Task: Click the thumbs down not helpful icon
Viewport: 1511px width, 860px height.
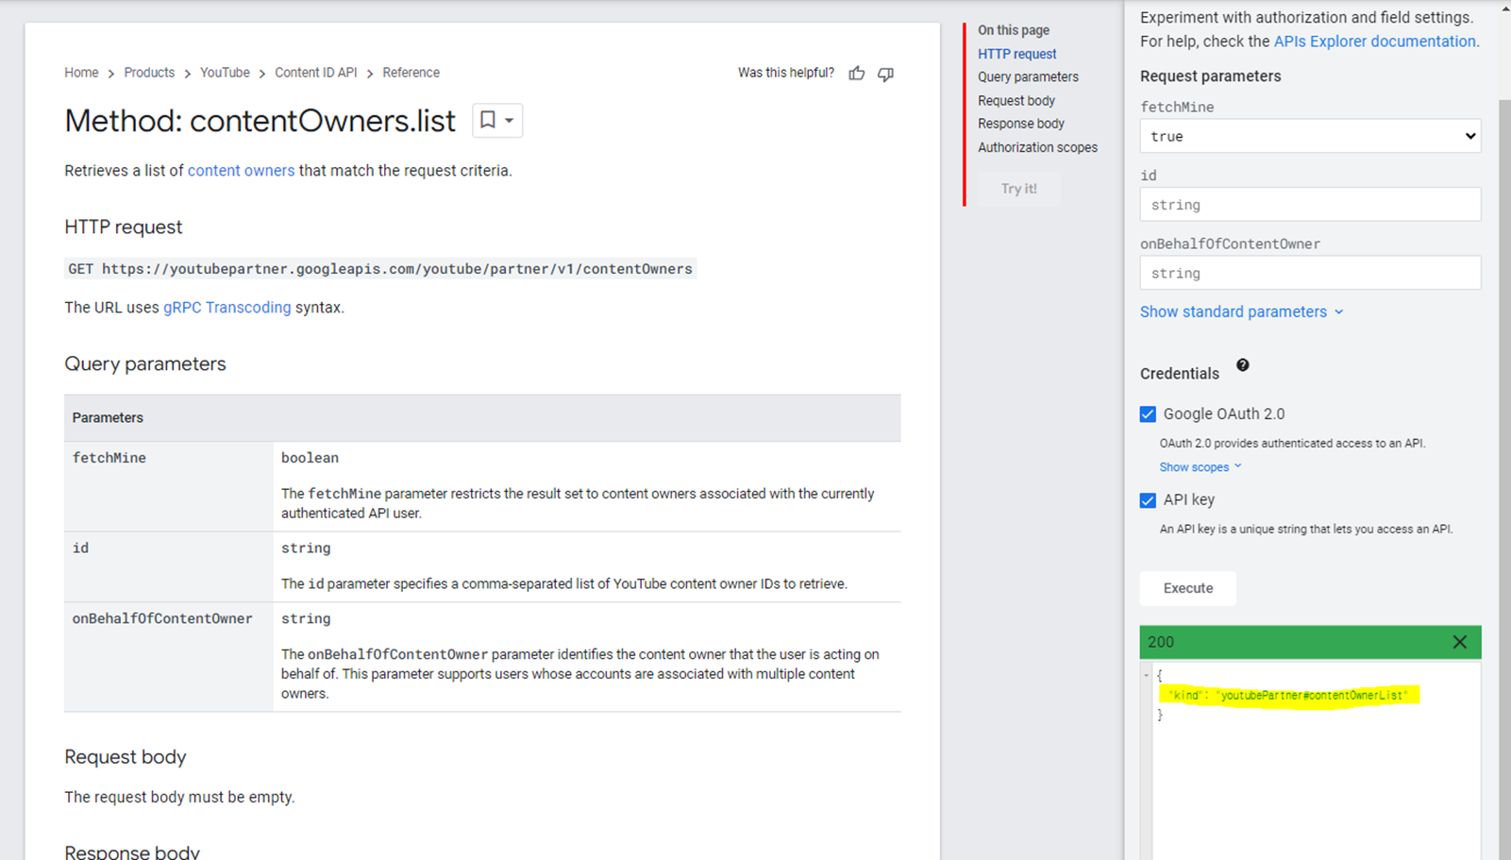Action: (885, 74)
